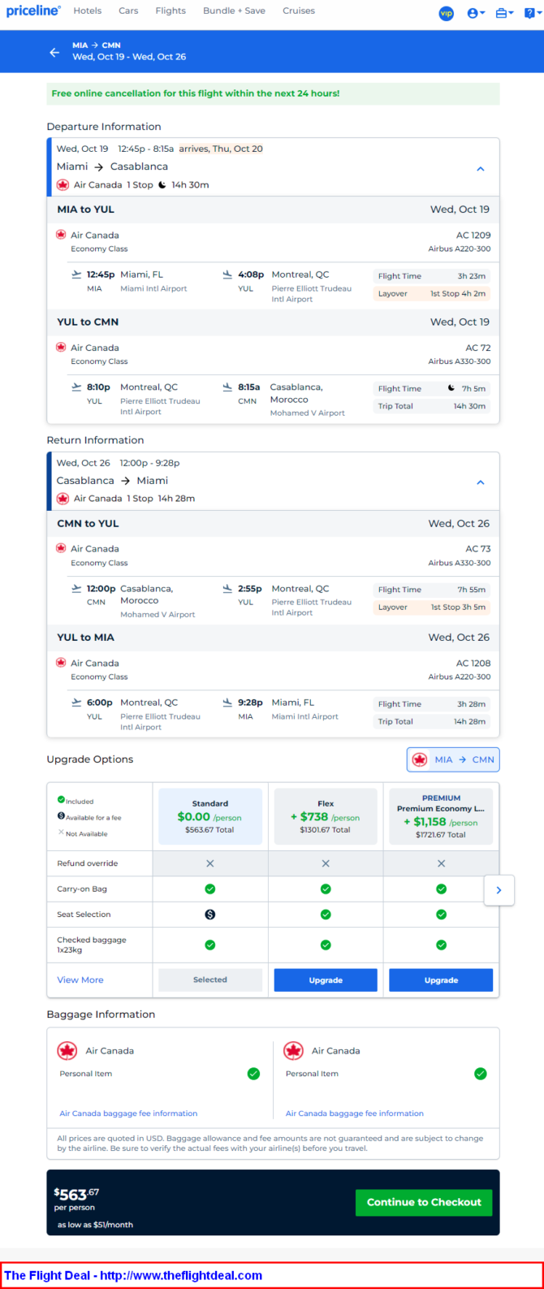
Task: Open the trips briefcase menu
Action: point(504,13)
